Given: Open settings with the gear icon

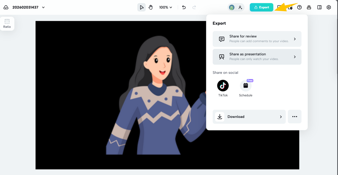Looking at the screenshot, I should pos(329,7).
